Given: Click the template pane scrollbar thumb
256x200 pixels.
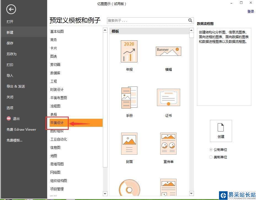Looking at the screenshot, I should point(191,35).
